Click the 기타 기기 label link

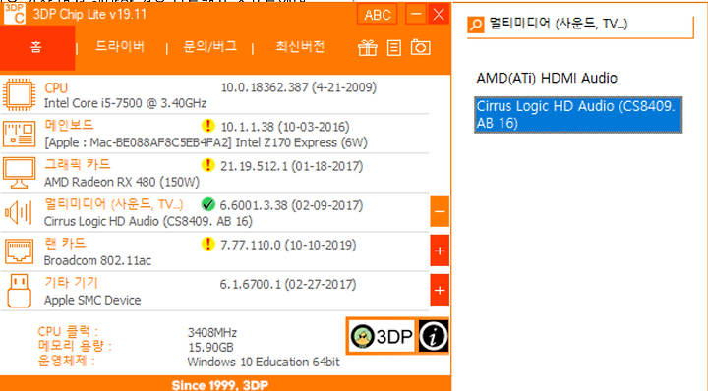click(71, 283)
